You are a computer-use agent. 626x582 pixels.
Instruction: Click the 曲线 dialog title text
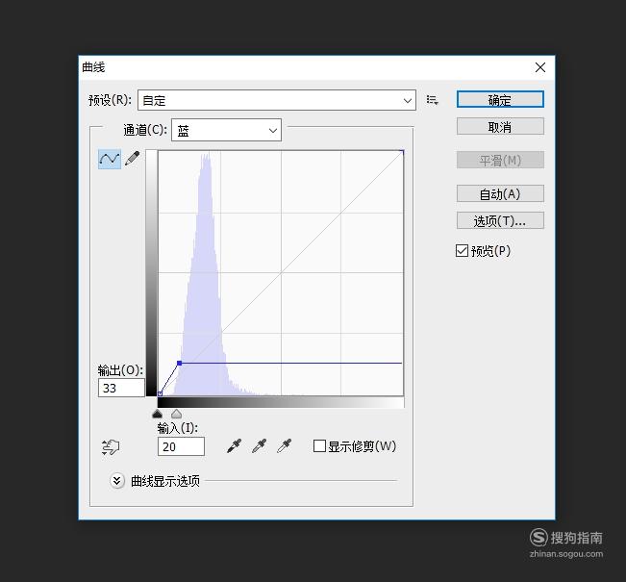93,67
